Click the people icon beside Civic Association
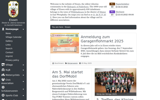 [x=3, y=79]
